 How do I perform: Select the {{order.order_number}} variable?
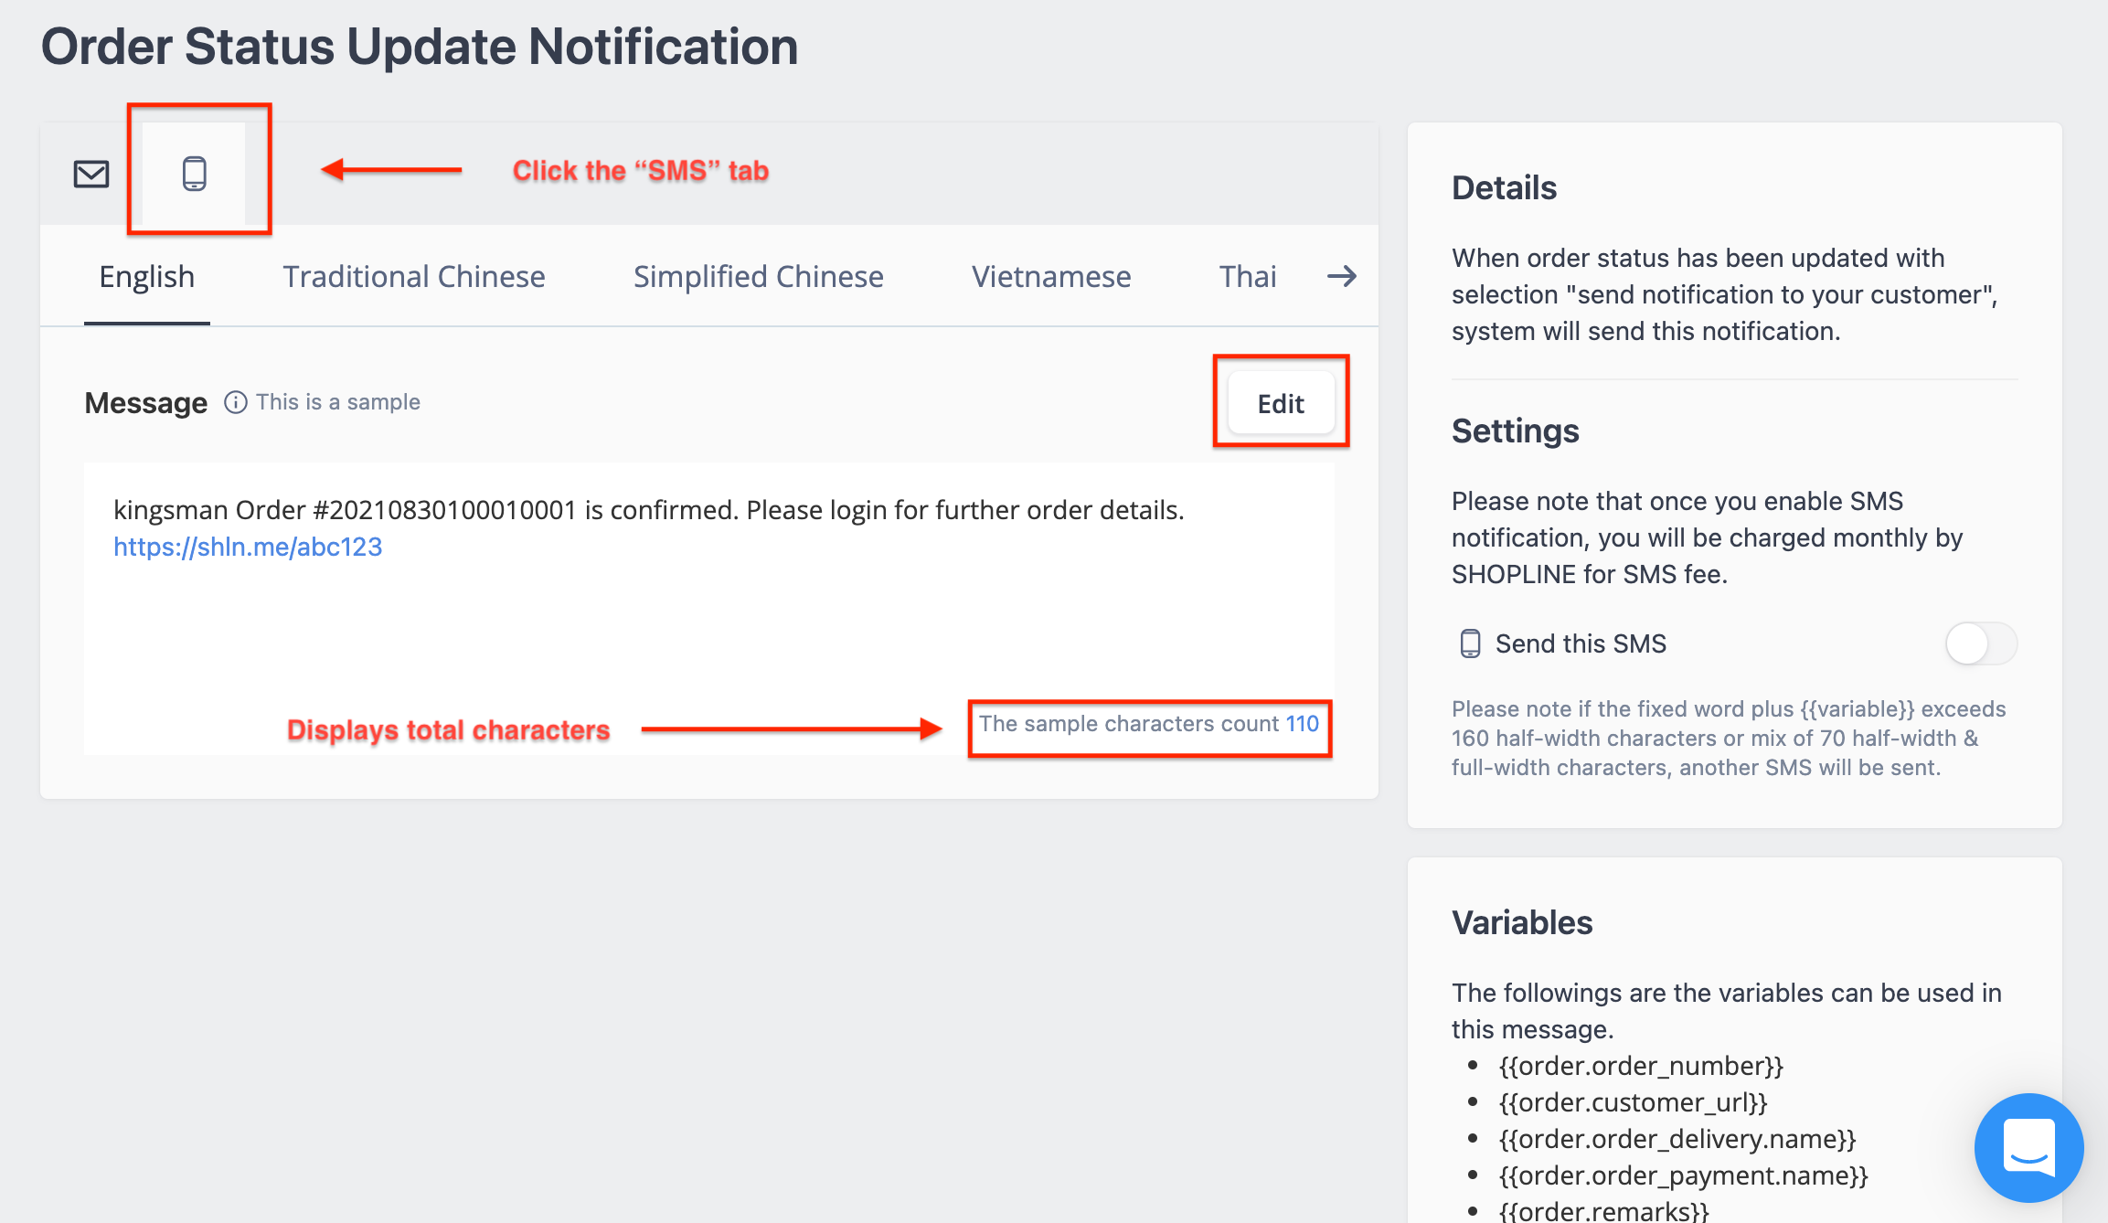[x=1641, y=1065]
